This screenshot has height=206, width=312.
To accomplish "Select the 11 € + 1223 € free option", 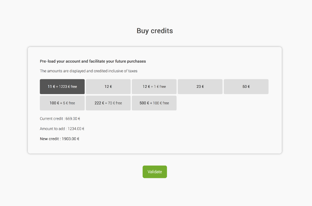I will tap(62, 87).
